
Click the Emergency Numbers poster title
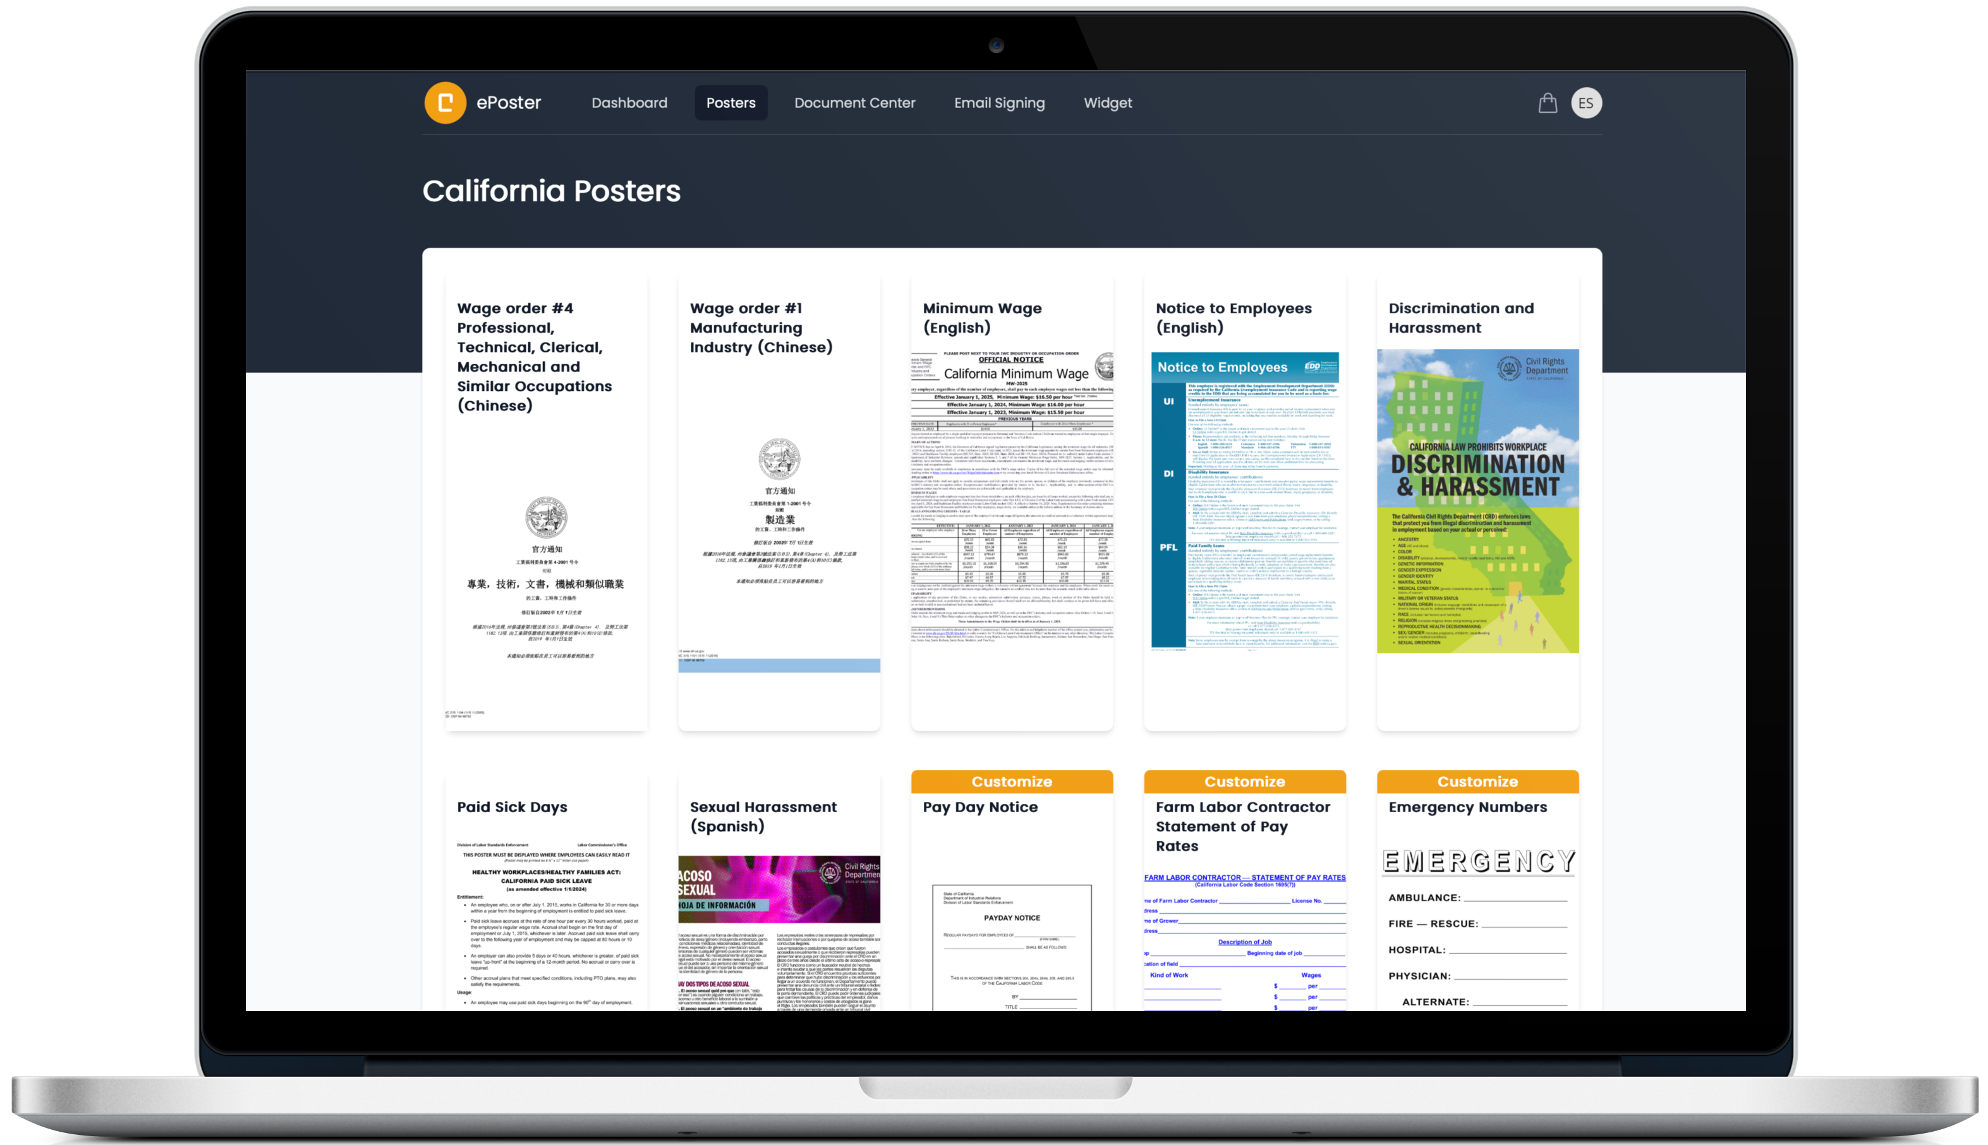click(1467, 807)
